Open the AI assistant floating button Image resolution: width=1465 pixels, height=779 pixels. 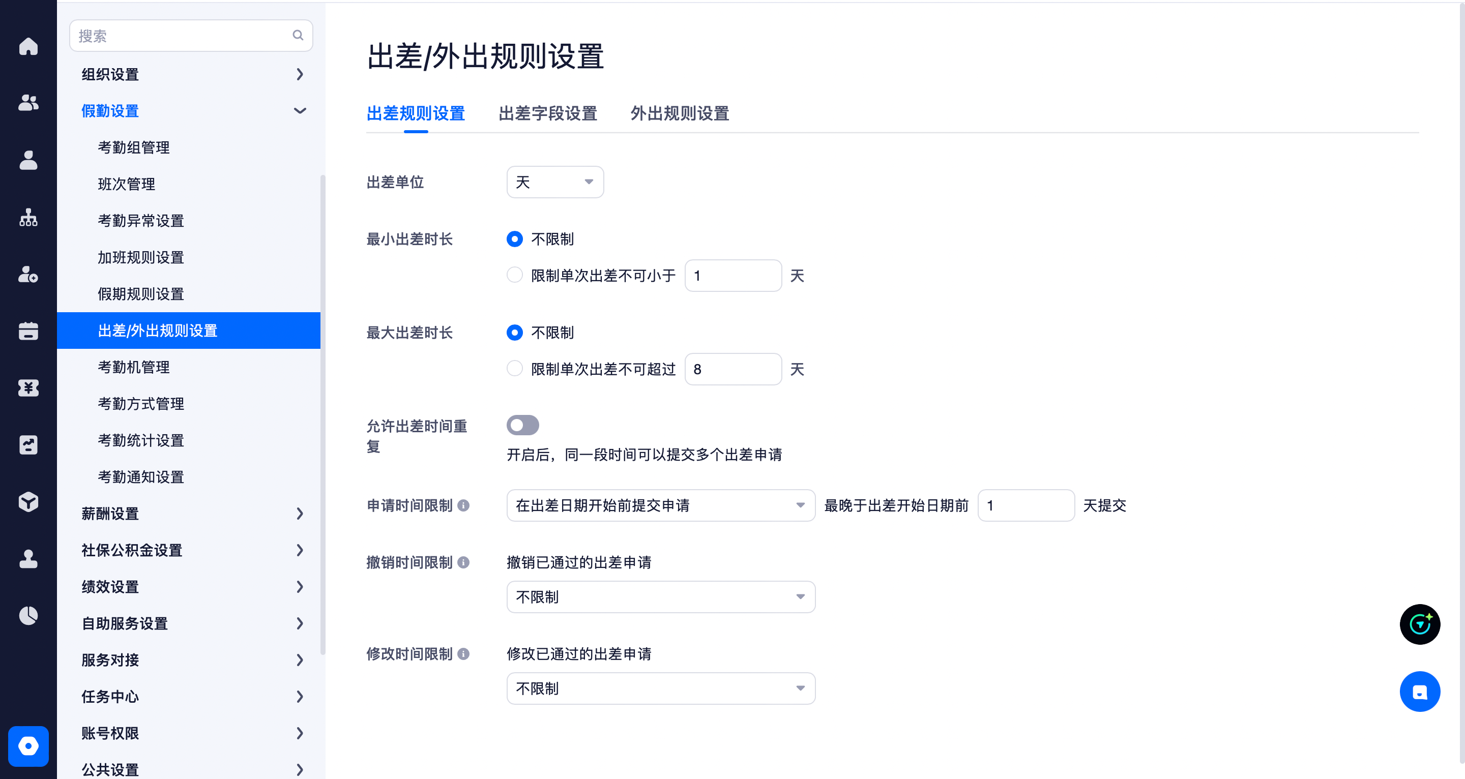coord(1420,624)
